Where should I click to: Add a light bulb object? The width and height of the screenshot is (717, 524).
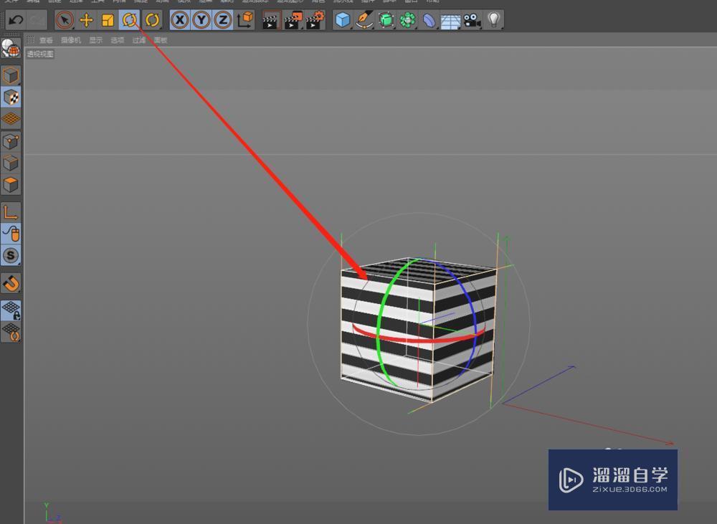tap(494, 20)
